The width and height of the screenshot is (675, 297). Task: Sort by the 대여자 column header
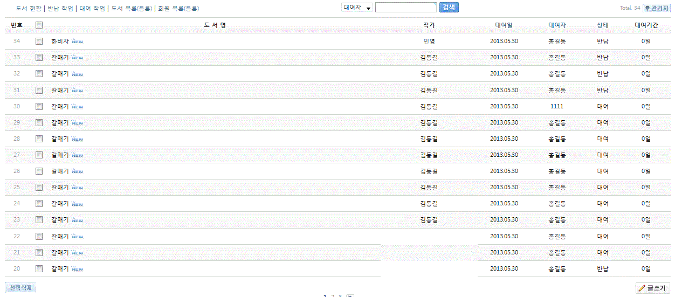tap(557, 25)
